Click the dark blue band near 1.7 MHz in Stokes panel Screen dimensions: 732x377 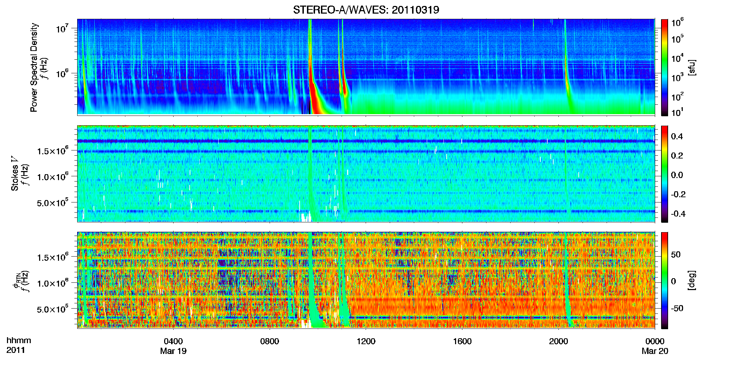coord(366,141)
